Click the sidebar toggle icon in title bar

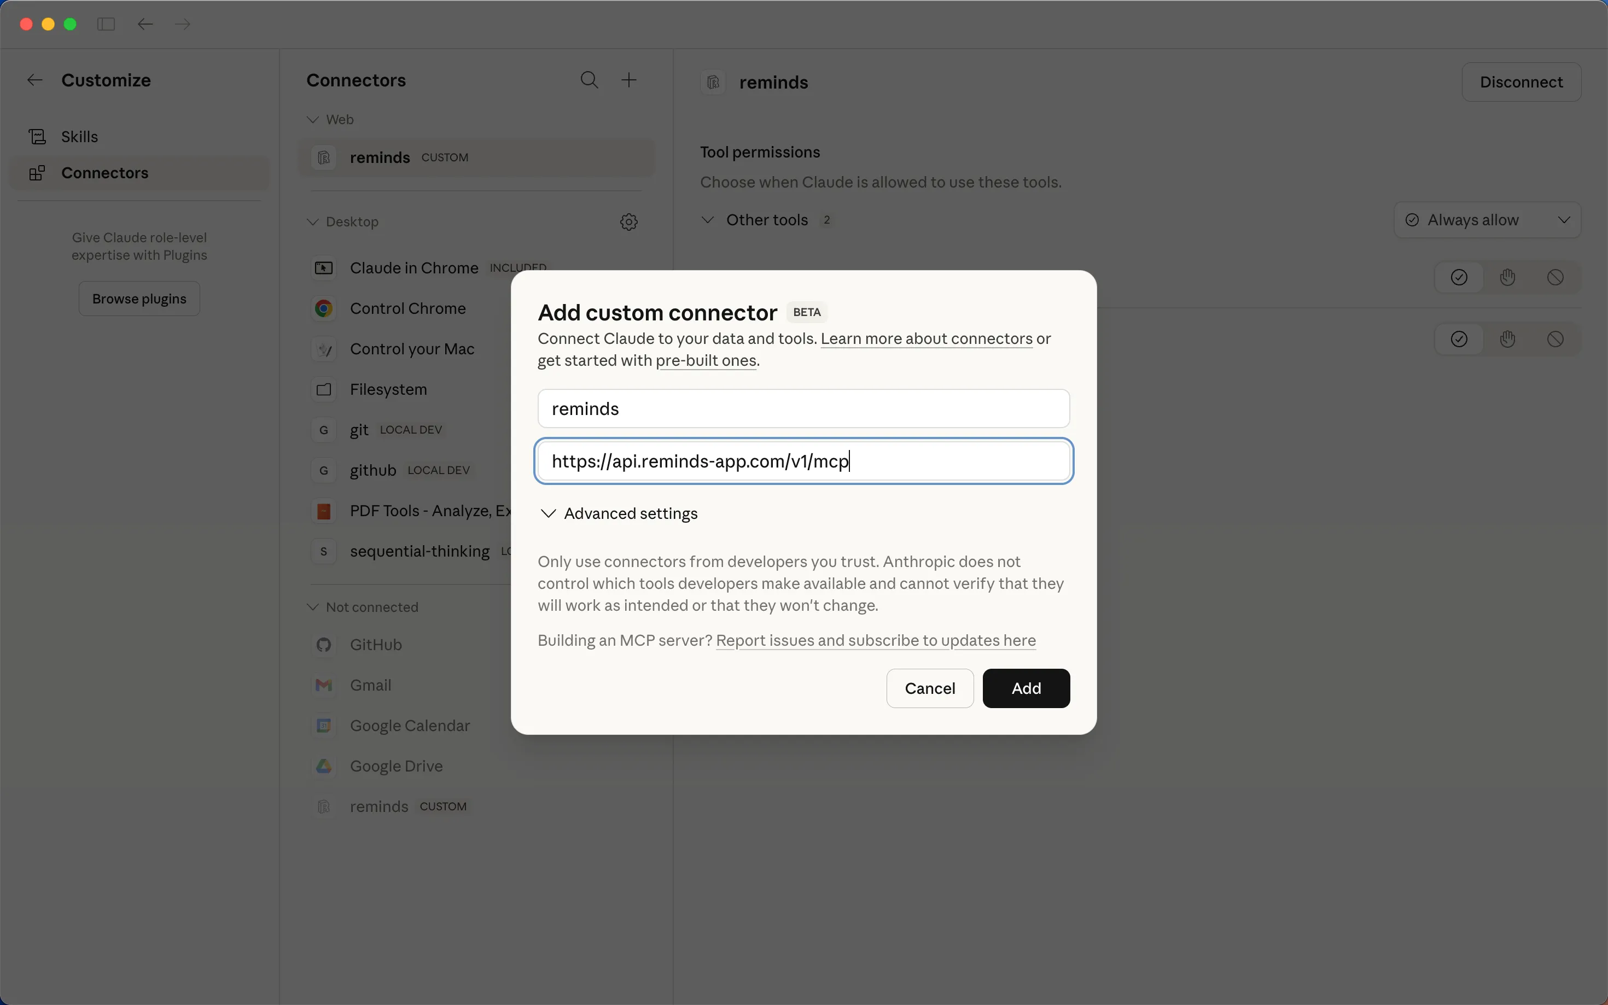tap(106, 25)
